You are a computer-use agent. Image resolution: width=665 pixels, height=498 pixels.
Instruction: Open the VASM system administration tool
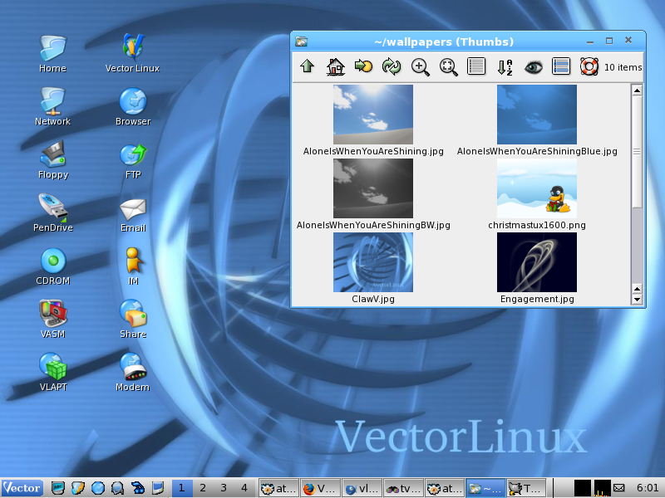tap(52, 314)
